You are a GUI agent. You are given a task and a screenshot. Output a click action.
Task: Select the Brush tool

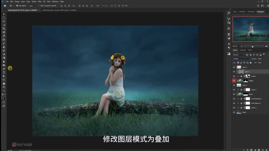[4, 43]
